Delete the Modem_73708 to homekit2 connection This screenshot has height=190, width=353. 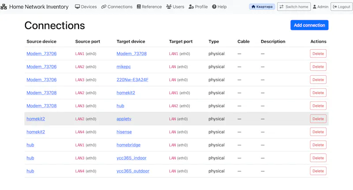tap(318, 93)
